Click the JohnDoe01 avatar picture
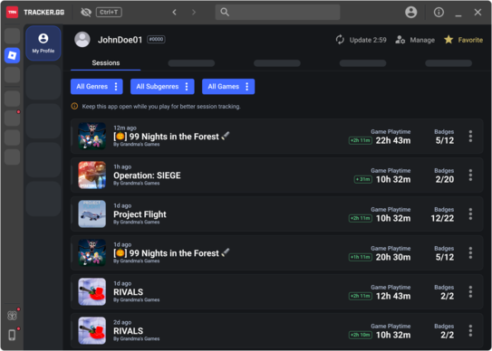The height and width of the screenshot is (351, 492). (82, 40)
